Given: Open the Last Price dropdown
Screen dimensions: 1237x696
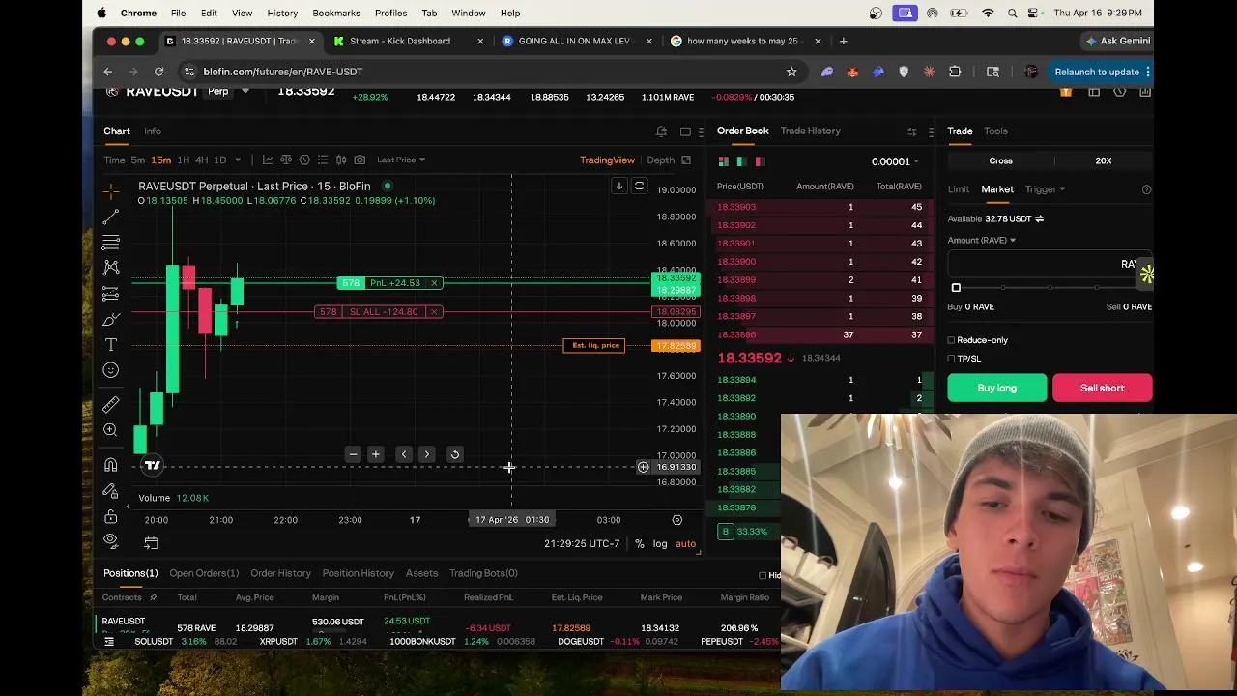Looking at the screenshot, I should point(401,159).
